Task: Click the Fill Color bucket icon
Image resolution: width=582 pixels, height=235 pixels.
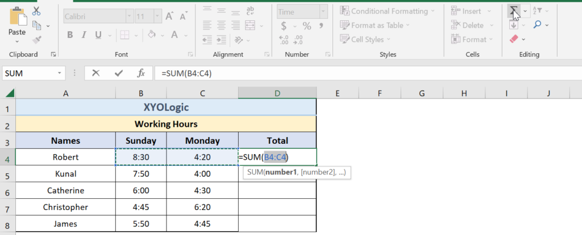Action: tap(152, 35)
